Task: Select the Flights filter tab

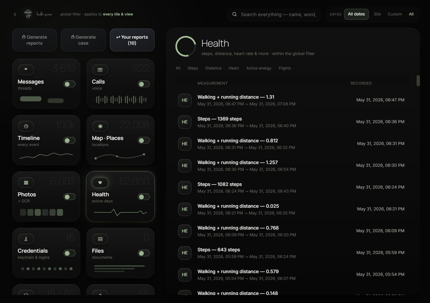Action: (285, 68)
